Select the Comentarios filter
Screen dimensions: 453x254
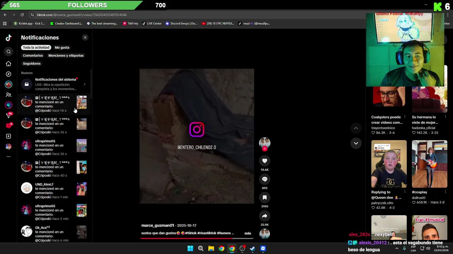tap(33, 55)
